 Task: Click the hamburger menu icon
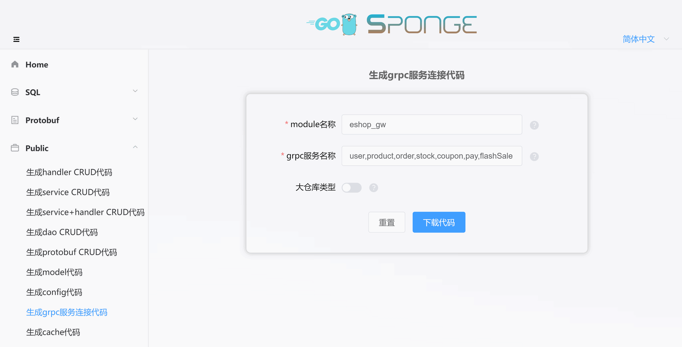pos(16,39)
